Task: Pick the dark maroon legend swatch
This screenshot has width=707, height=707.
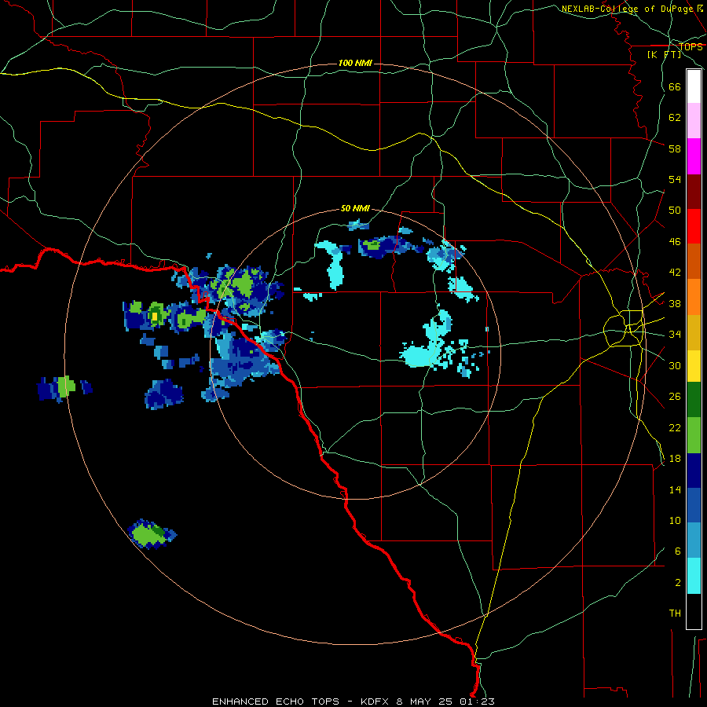Action: (x=694, y=192)
